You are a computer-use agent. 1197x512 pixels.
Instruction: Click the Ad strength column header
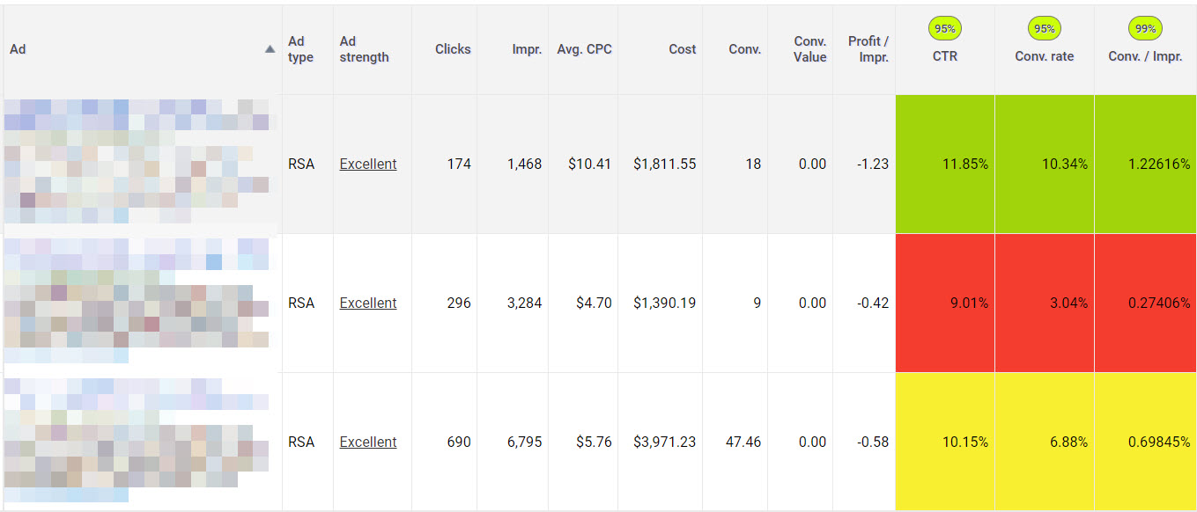tap(364, 49)
